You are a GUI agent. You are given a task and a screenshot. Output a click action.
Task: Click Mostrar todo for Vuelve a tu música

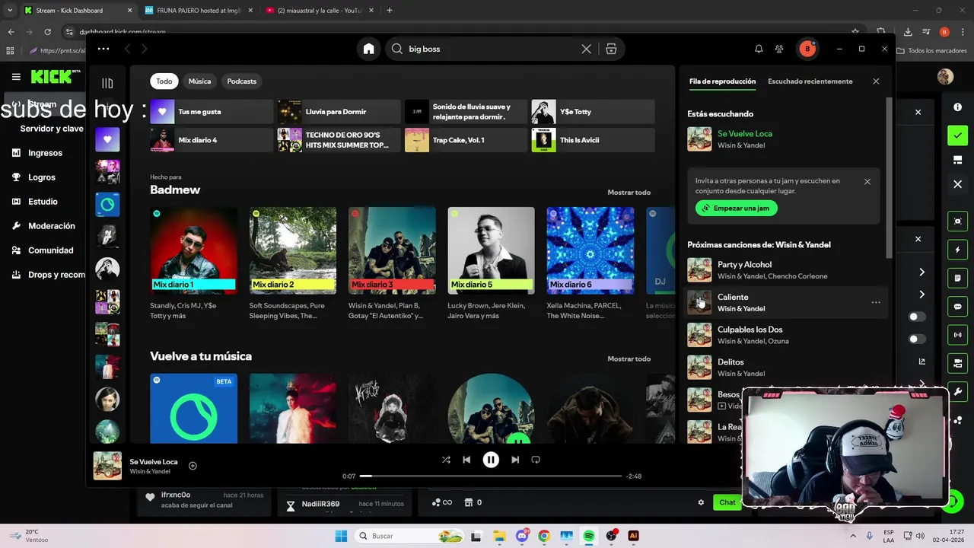point(629,358)
